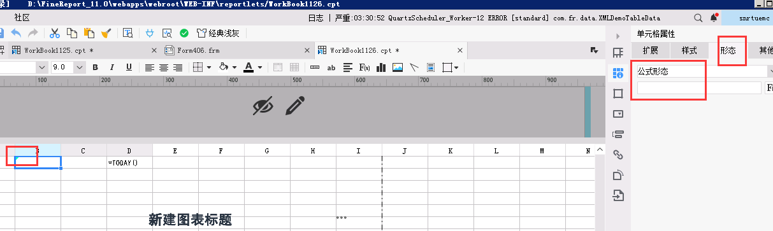Click the fill bucket background color
This screenshot has height=231, width=773.
click(224, 67)
